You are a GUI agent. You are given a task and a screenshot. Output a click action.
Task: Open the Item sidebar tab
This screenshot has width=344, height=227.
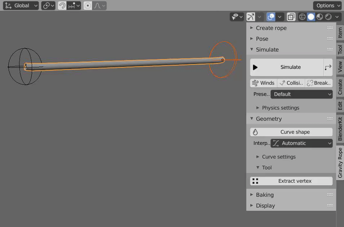[340, 32]
